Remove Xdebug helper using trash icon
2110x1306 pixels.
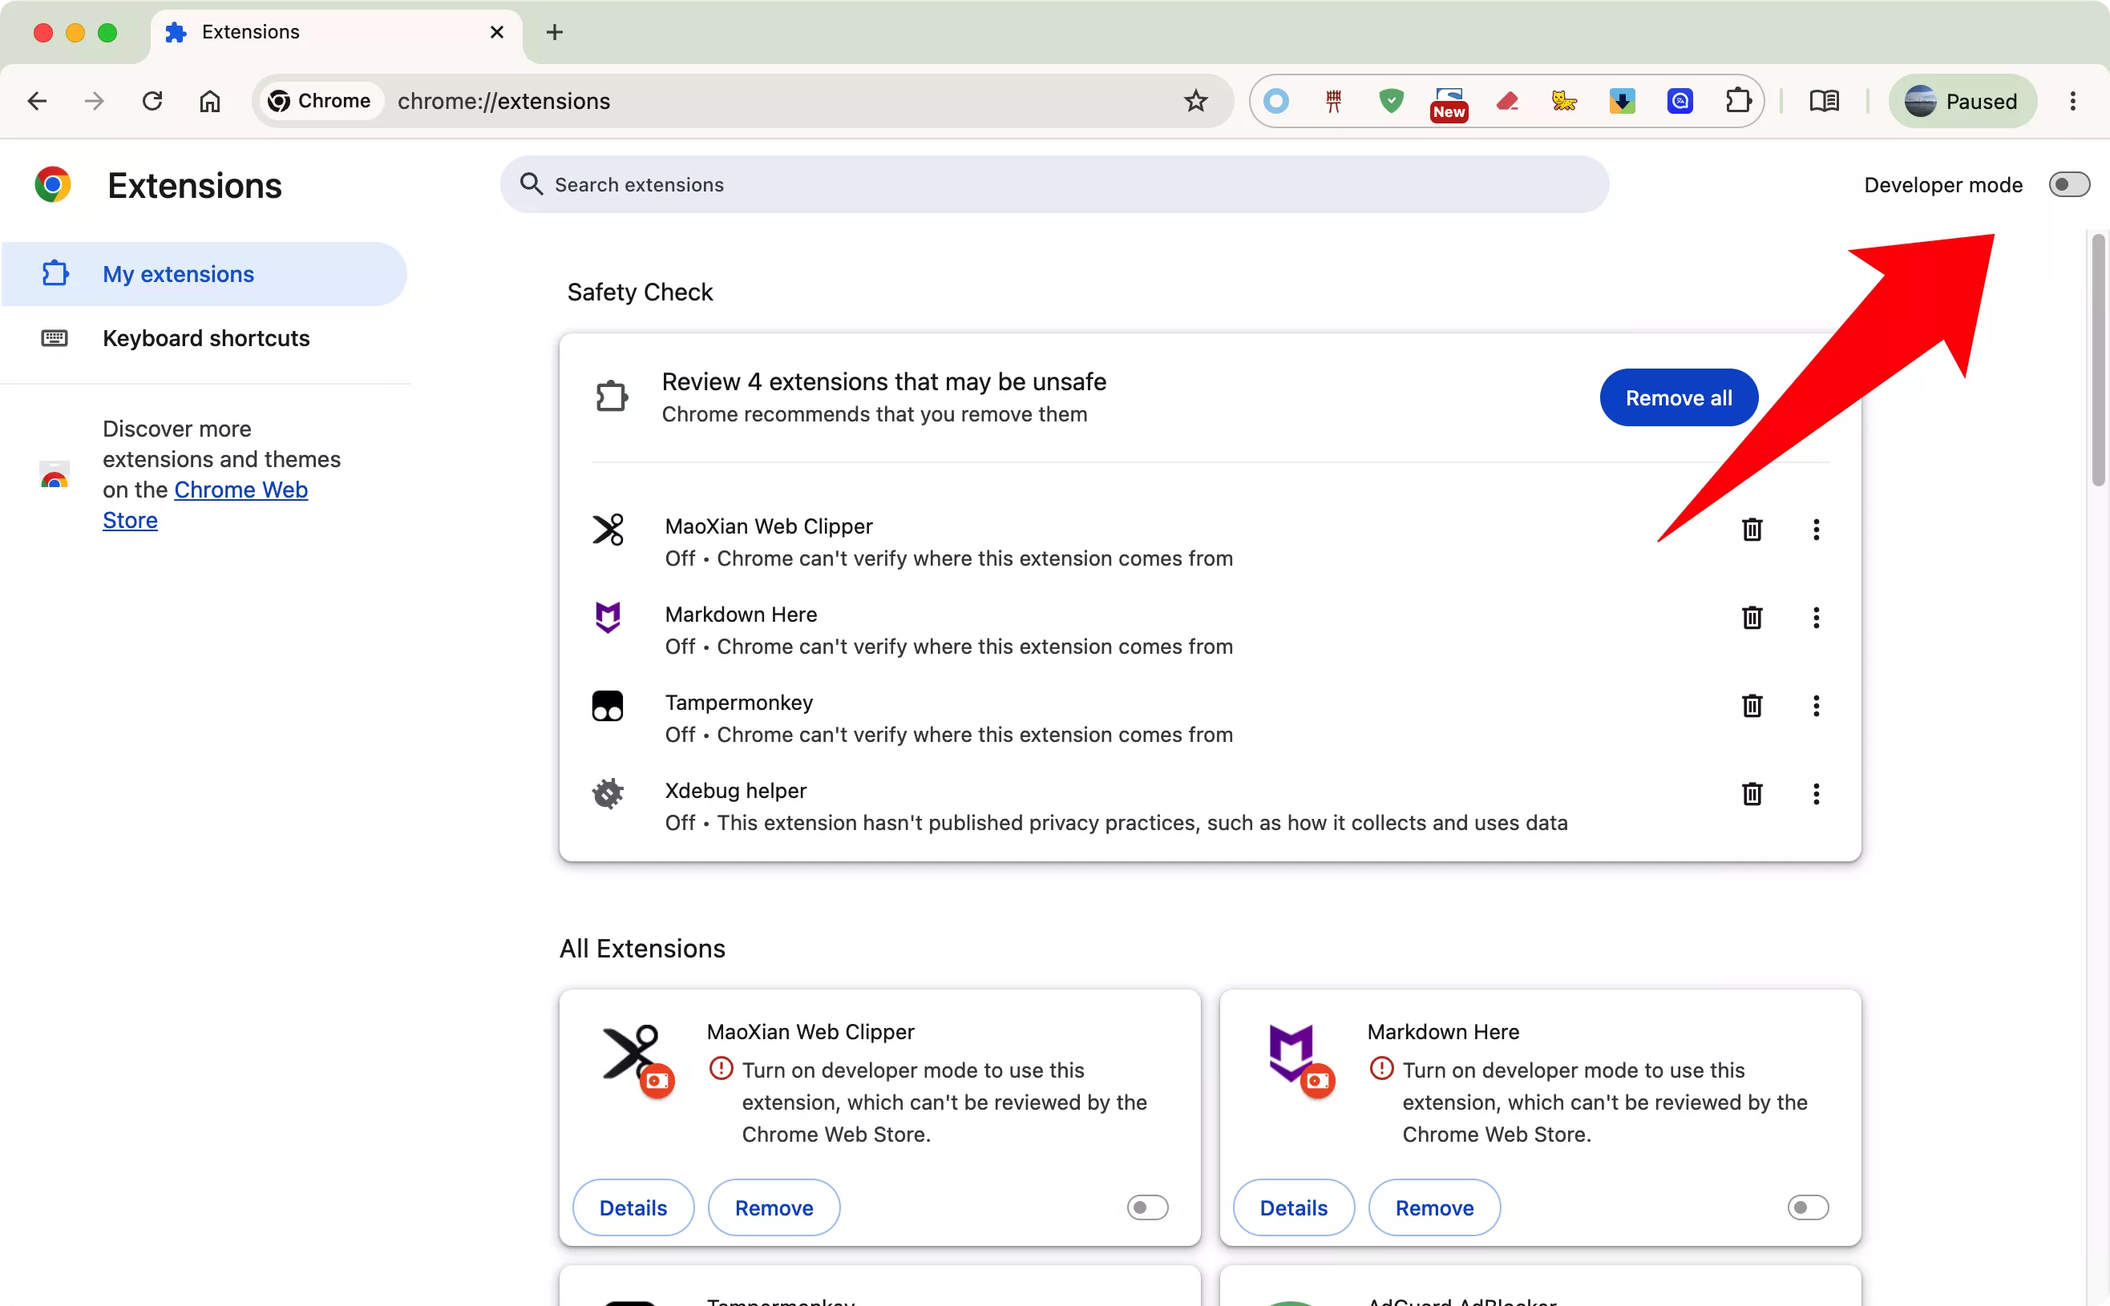1752,794
